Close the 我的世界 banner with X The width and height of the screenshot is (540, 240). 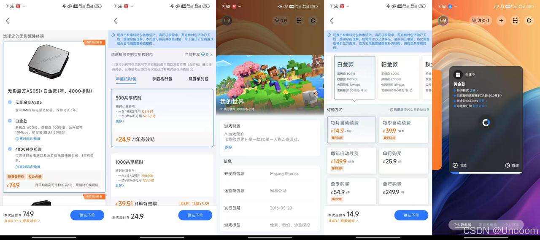[x=318, y=62]
